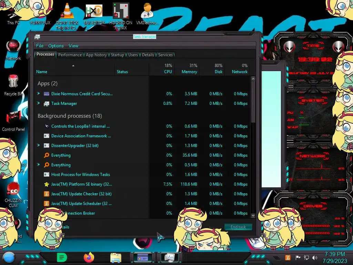Screen dimensions: 353x265
Task: Click the process list scrollbar thumb
Action: point(253,102)
